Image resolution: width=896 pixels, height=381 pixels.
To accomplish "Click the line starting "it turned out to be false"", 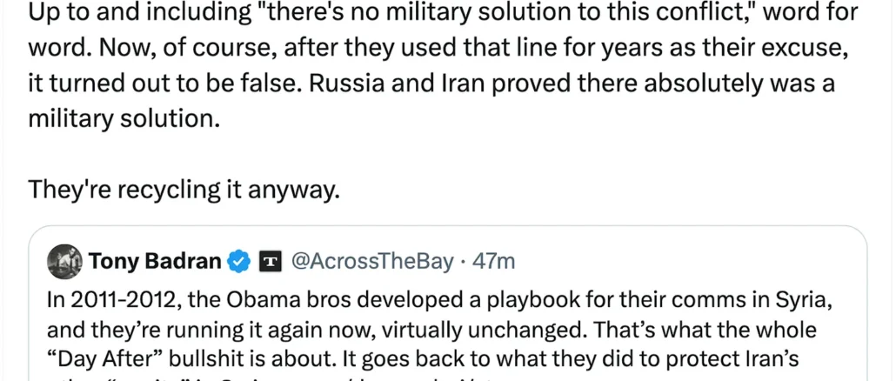I will point(431,84).
